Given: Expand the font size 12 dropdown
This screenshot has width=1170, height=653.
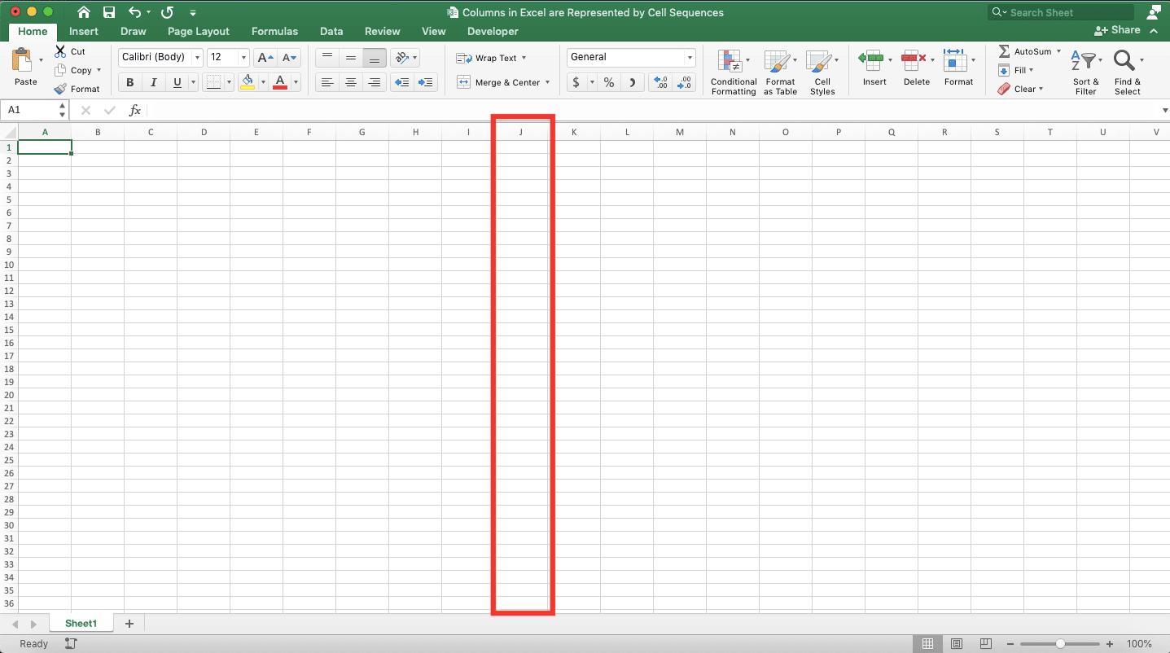Looking at the screenshot, I should click(x=243, y=57).
